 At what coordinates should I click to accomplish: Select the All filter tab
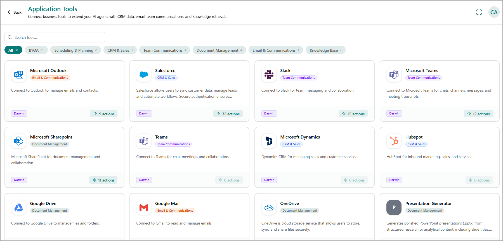coord(13,50)
